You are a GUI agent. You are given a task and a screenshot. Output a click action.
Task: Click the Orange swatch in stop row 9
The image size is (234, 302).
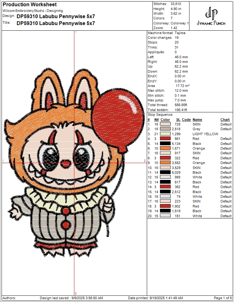(165, 163)
